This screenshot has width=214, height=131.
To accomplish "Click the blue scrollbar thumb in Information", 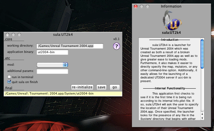I will 202,54.
